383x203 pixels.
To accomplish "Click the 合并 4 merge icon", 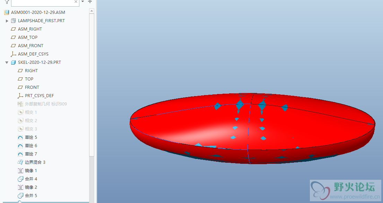I will pos(20,179).
